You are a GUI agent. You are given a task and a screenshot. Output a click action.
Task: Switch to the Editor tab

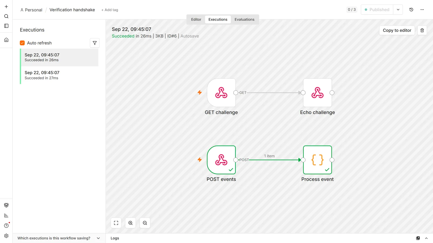click(196, 19)
